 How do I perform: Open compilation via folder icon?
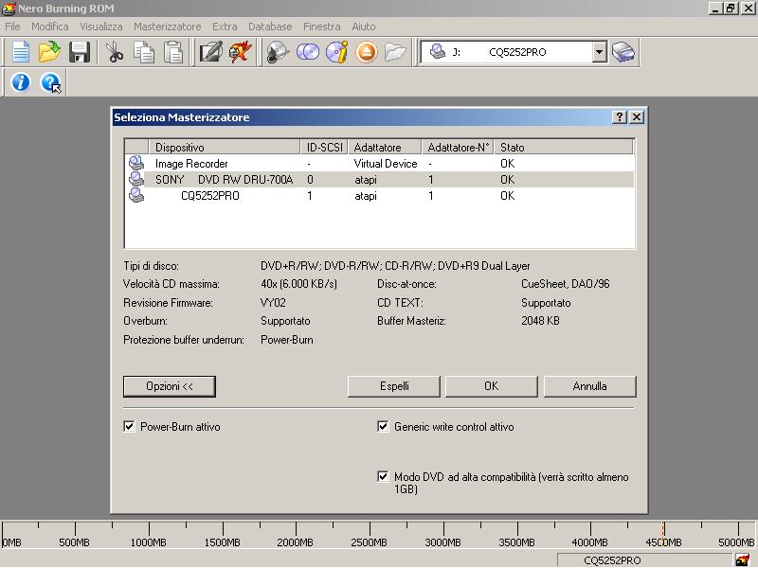pyautogui.click(x=49, y=52)
